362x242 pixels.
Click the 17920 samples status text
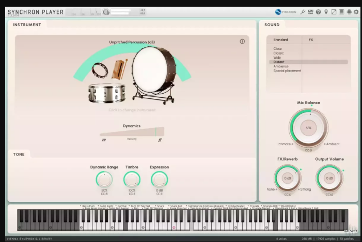pos(326,239)
